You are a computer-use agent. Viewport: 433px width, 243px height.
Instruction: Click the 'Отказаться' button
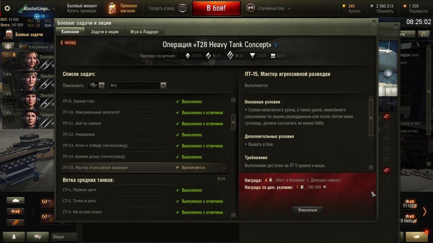click(x=307, y=210)
